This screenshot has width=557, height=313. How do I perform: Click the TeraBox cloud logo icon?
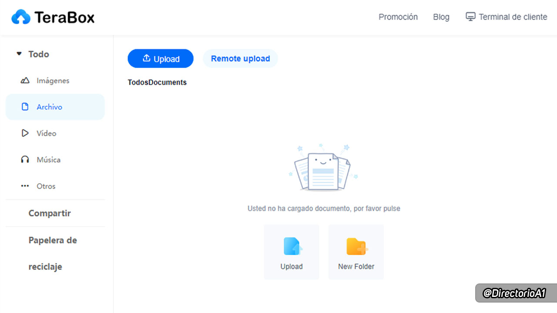point(21,17)
